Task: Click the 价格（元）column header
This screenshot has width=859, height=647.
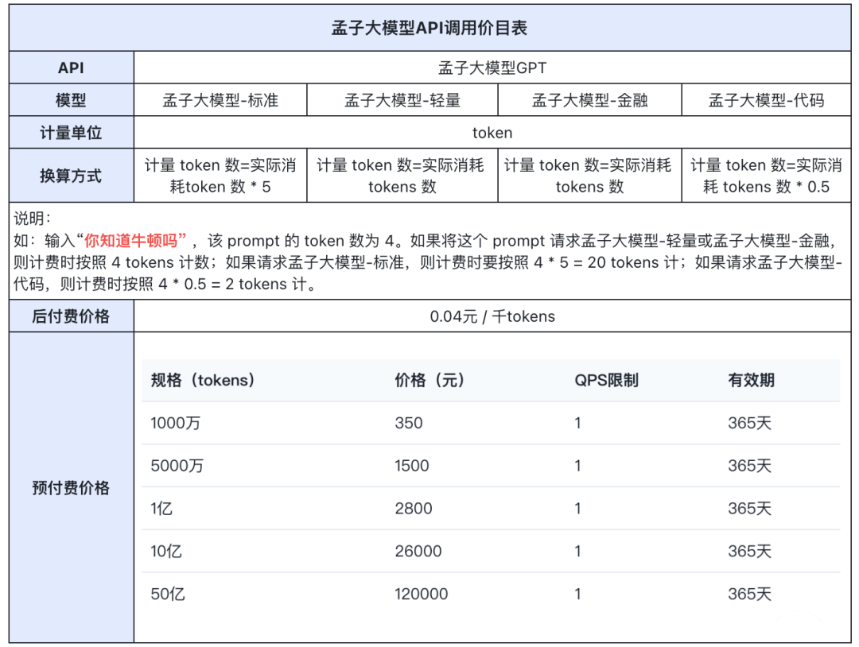Action: pyautogui.click(x=430, y=380)
